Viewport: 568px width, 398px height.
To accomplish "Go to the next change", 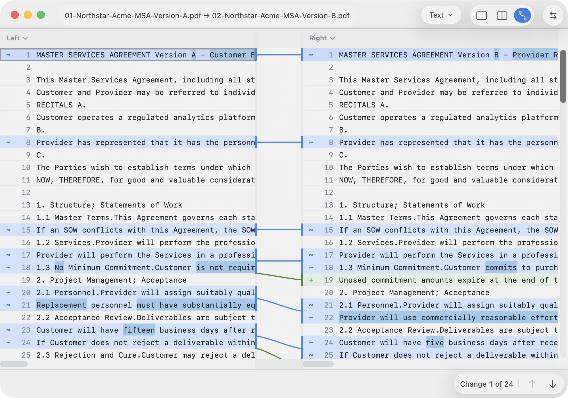I will (x=553, y=384).
